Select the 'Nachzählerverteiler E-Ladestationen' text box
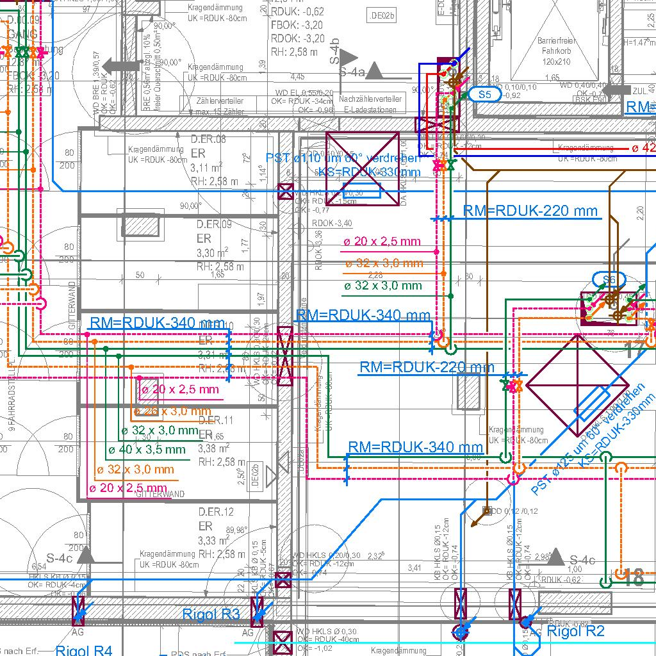 point(370,104)
